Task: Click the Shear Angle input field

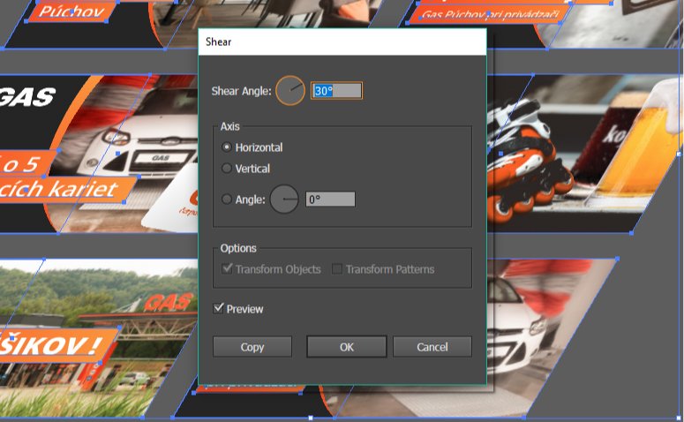Action: [336, 91]
